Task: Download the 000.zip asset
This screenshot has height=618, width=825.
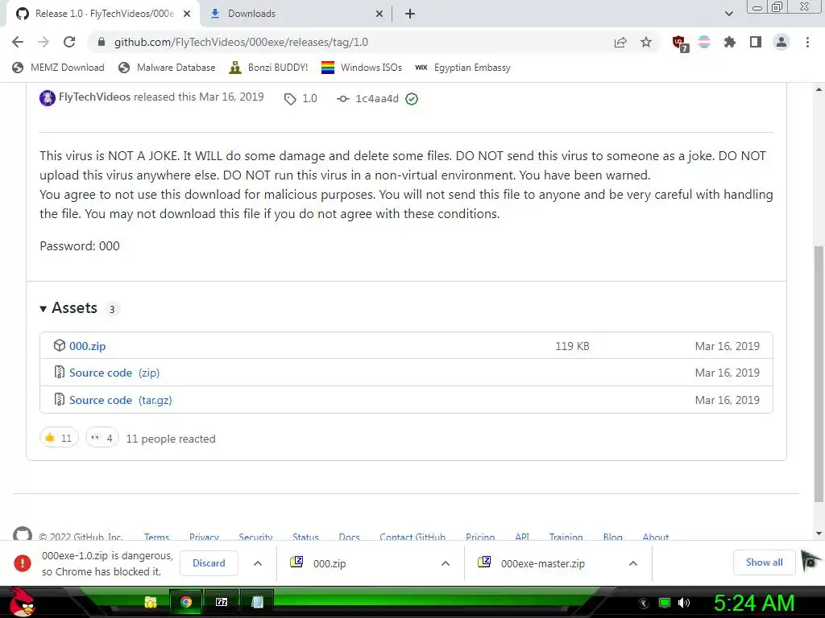Action: click(x=87, y=346)
